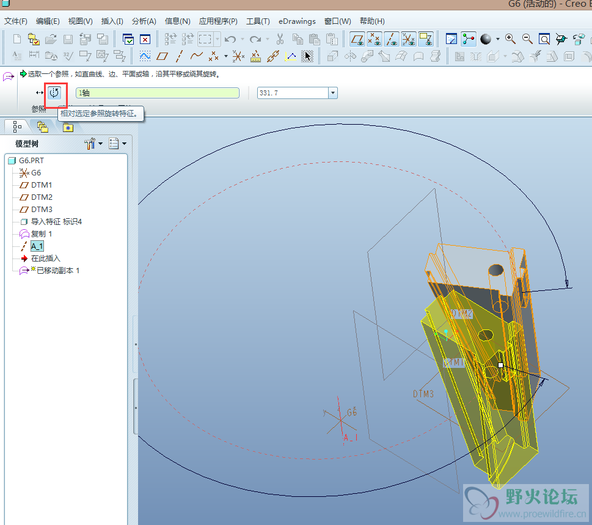Open the 分析(A) menu

144,21
